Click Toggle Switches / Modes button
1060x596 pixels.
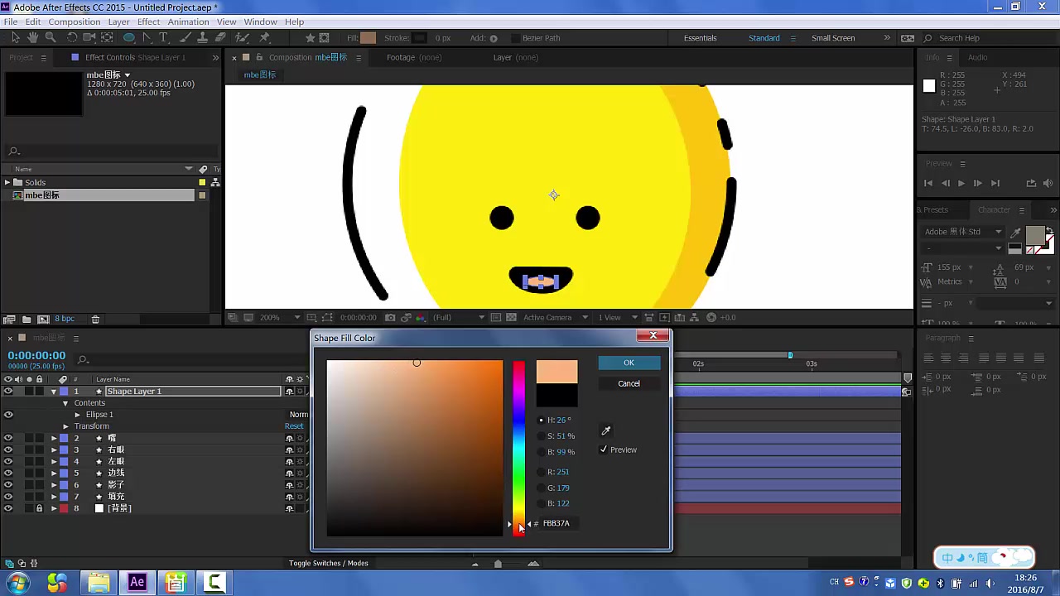(x=328, y=563)
